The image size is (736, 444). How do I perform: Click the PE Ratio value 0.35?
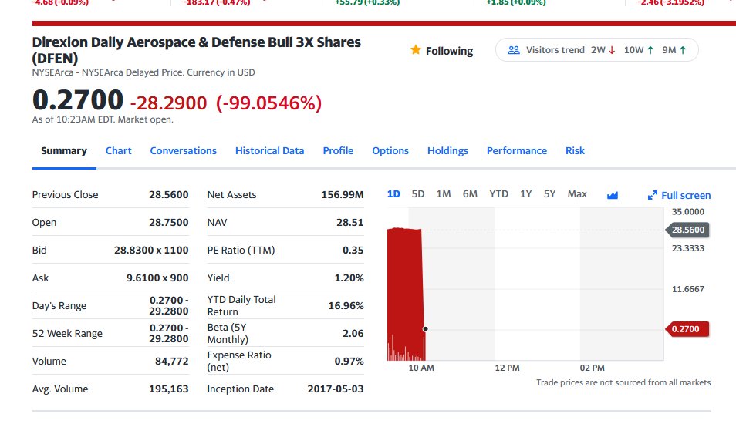353,250
